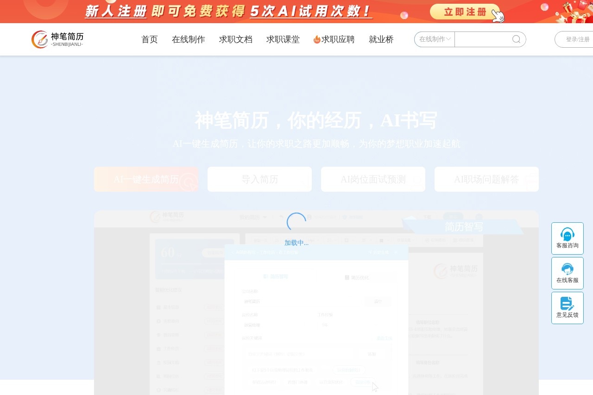Focus the search text input field
This screenshot has height=395, width=593.
482,39
